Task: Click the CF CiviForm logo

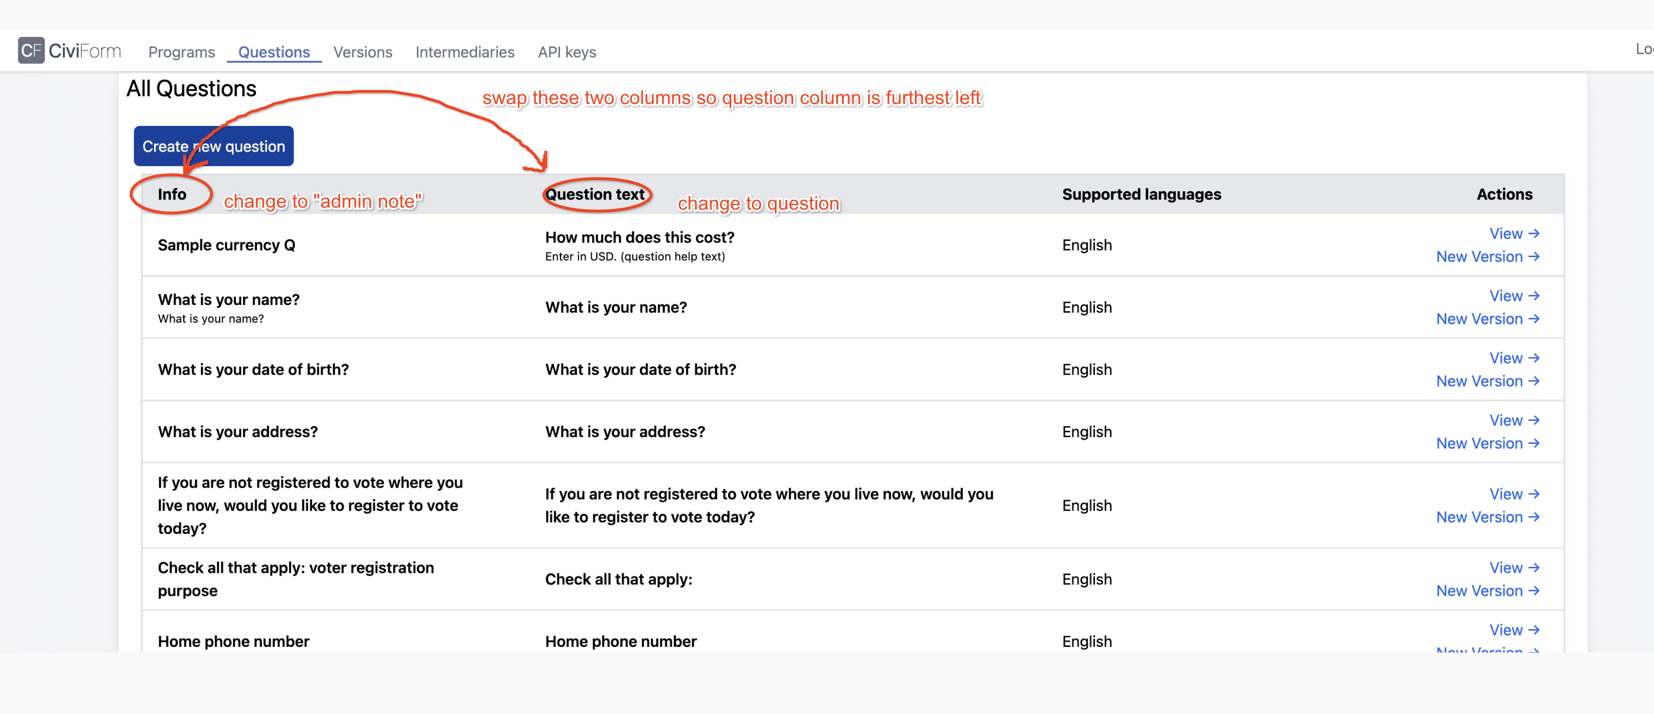Action: (x=69, y=50)
